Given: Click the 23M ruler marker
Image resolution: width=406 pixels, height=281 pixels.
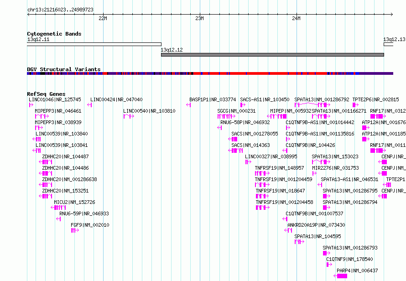Looking at the screenshot, I should [x=199, y=18].
